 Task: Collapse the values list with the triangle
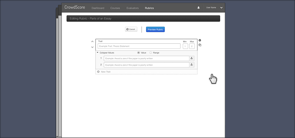click(97, 53)
